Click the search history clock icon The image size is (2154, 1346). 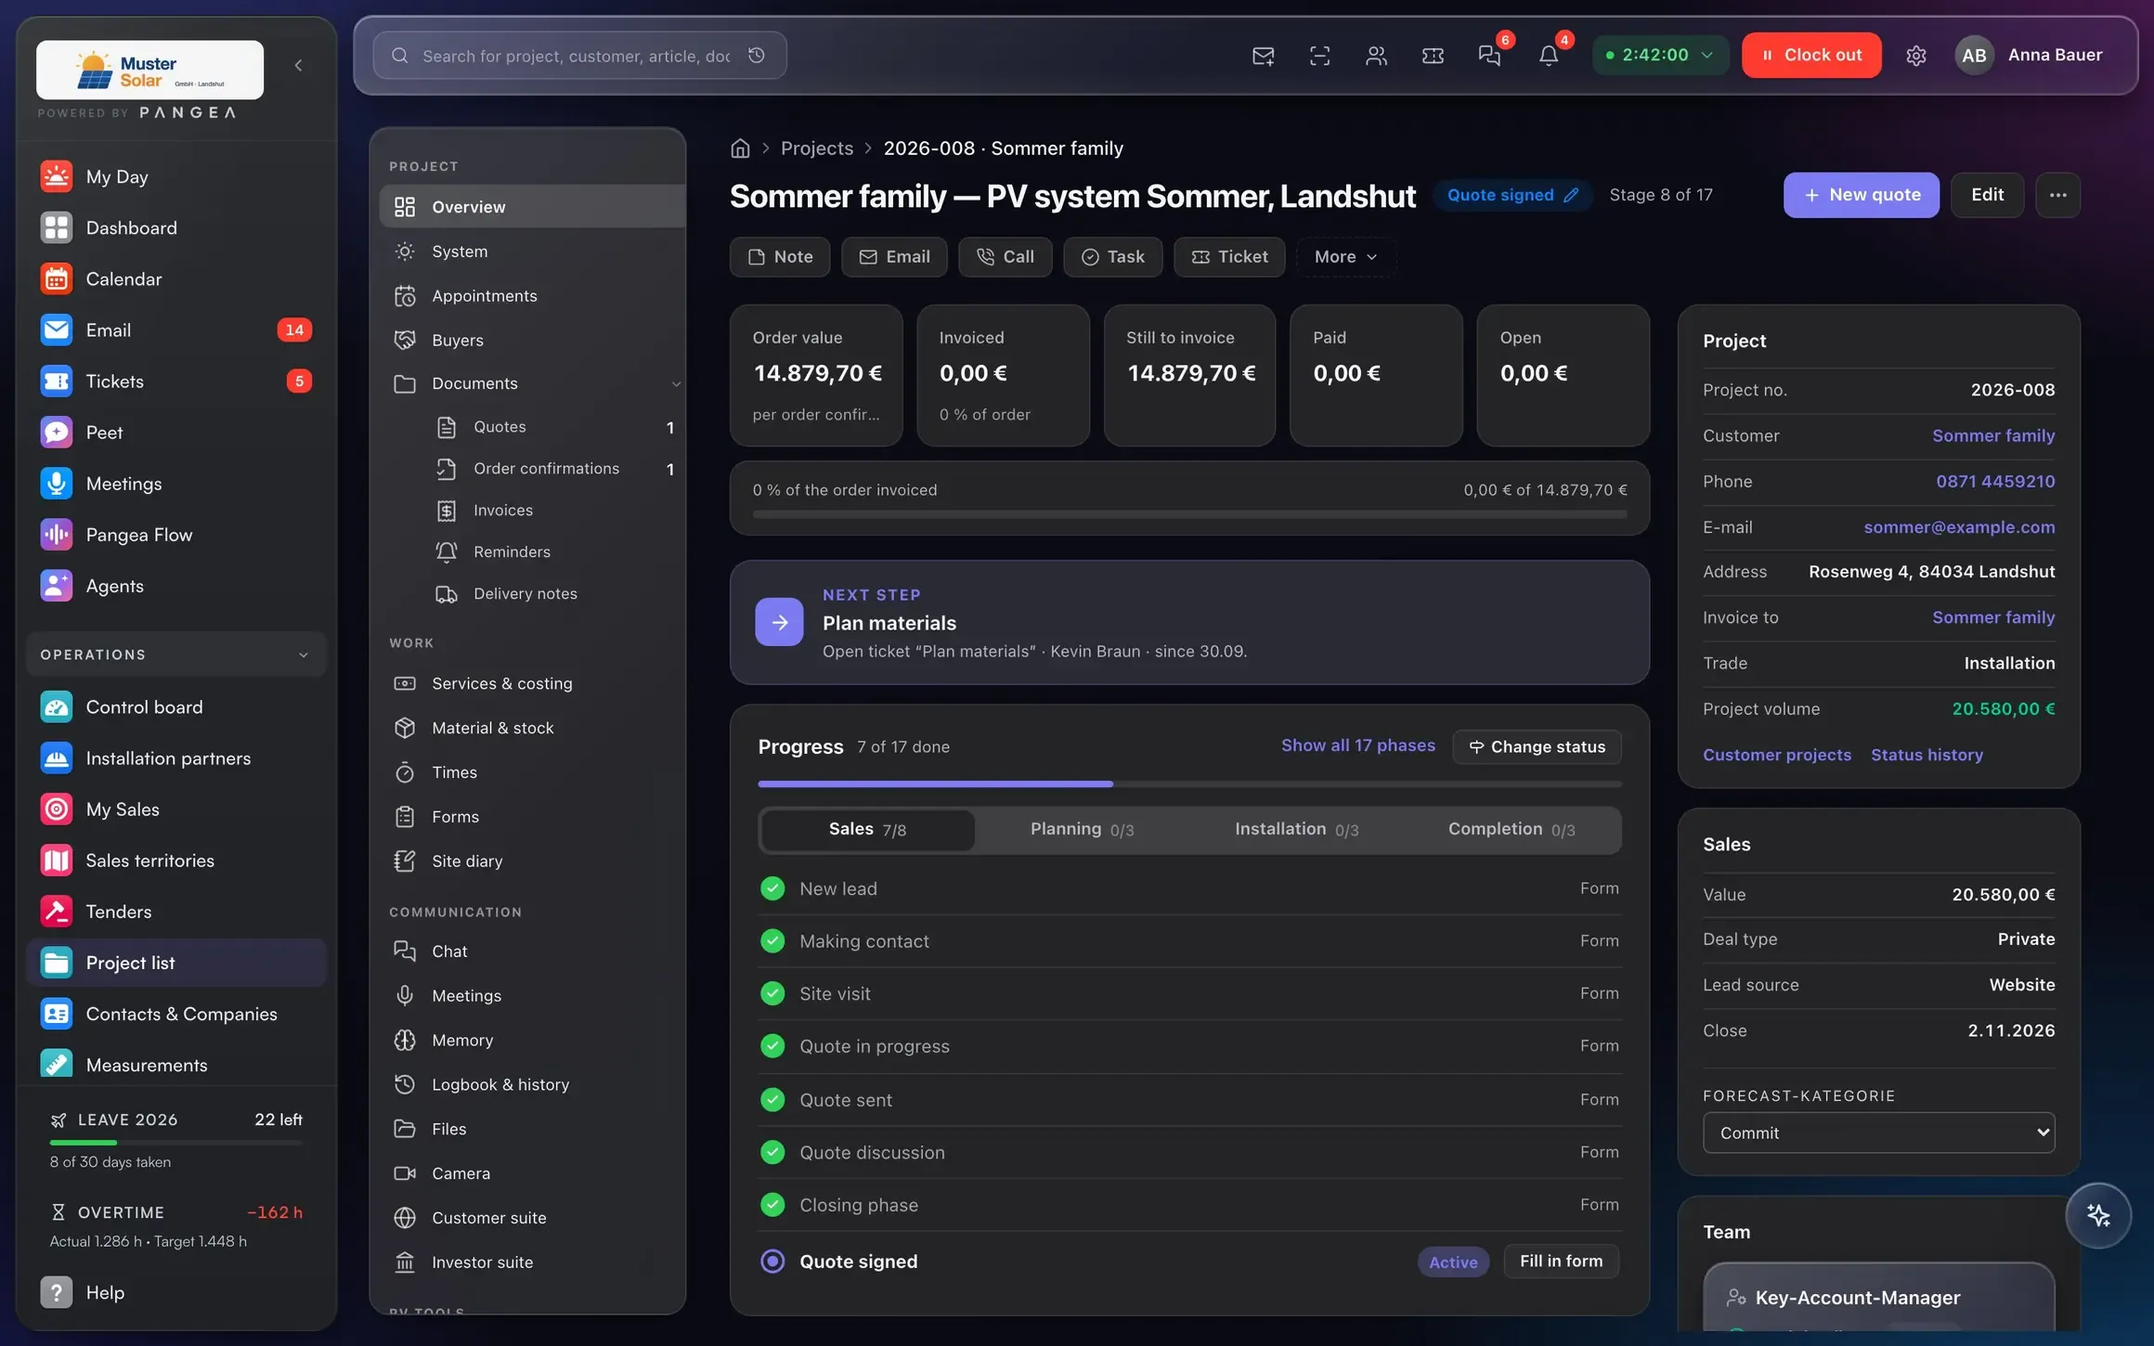tap(757, 56)
